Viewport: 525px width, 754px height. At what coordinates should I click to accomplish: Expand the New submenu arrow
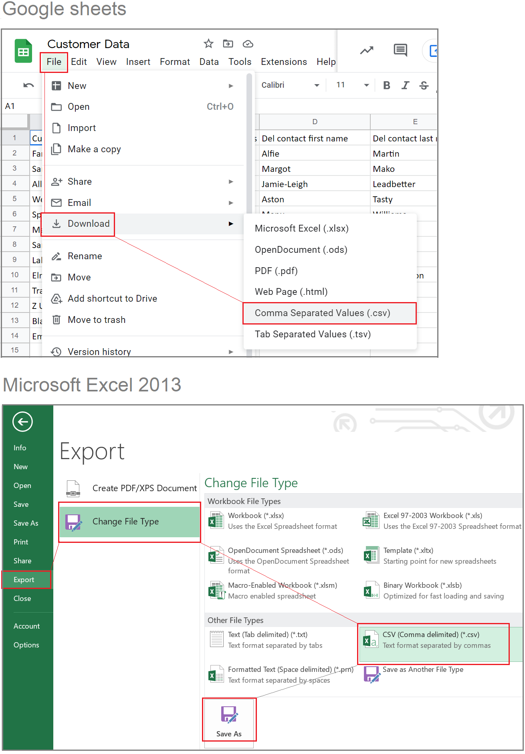click(231, 86)
